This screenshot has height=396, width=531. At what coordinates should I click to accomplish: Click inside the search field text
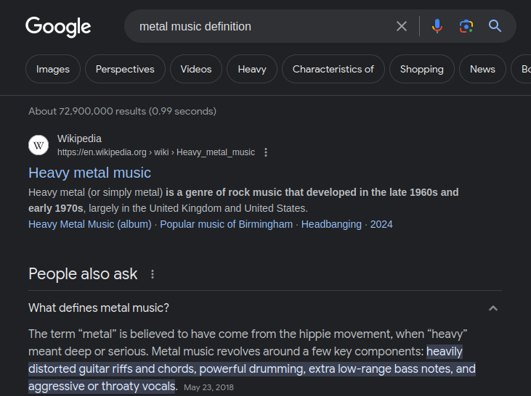click(x=195, y=26)
